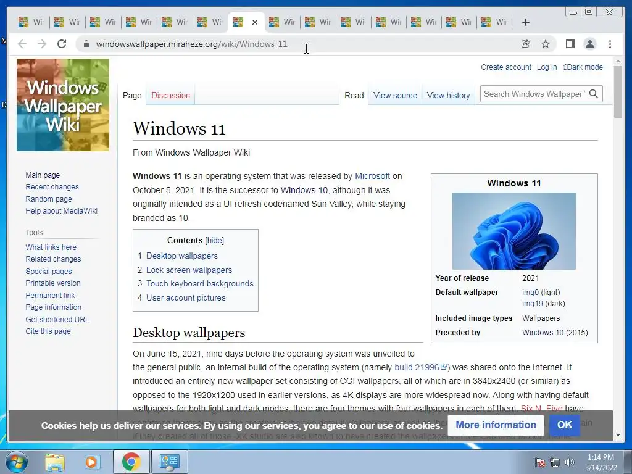Click the browser address bar URL
This screenshot has width=632, height=474.
(191, 44)
